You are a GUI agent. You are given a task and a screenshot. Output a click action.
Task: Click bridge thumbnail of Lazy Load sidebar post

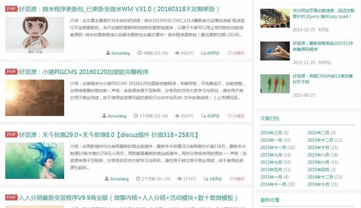click(x=275, y=18)
